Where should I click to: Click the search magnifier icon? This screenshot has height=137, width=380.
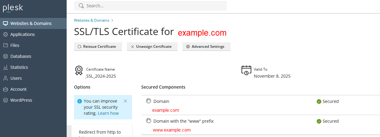[81, 6]
